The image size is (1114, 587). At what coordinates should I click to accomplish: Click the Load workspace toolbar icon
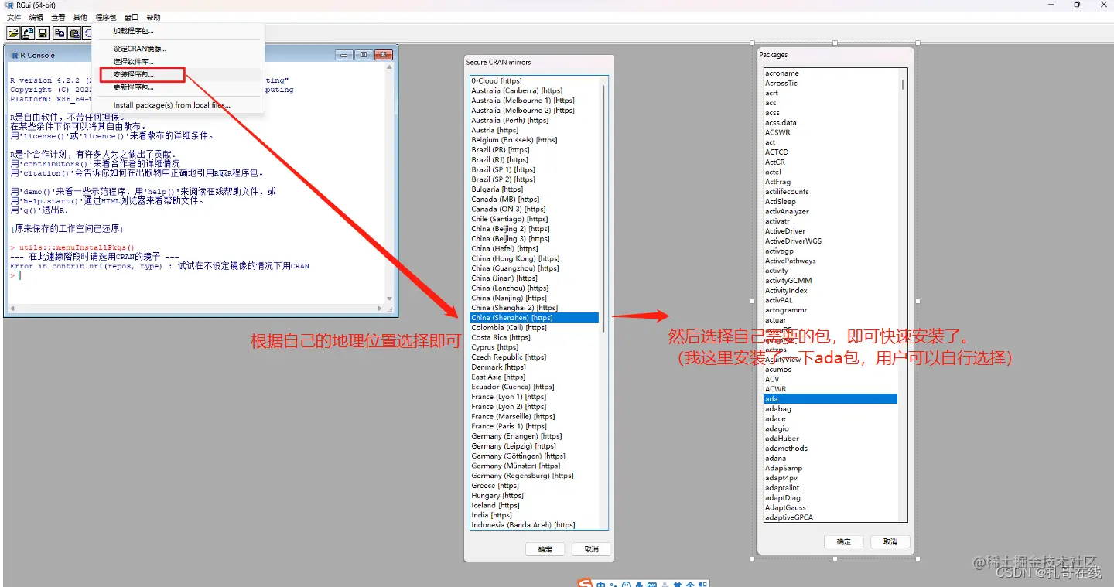pyautogui.click(x=28, y=33)
